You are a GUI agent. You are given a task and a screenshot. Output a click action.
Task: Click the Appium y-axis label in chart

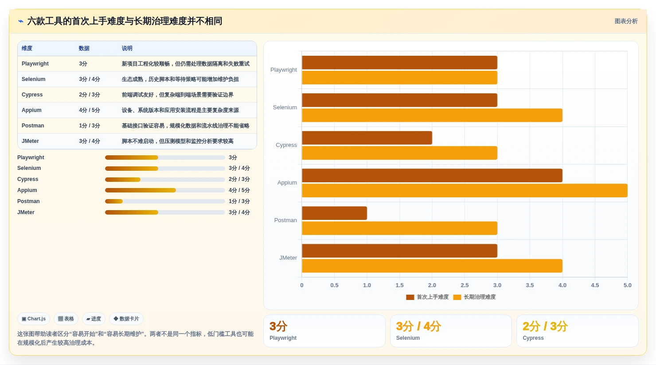[x=287, y=183]
